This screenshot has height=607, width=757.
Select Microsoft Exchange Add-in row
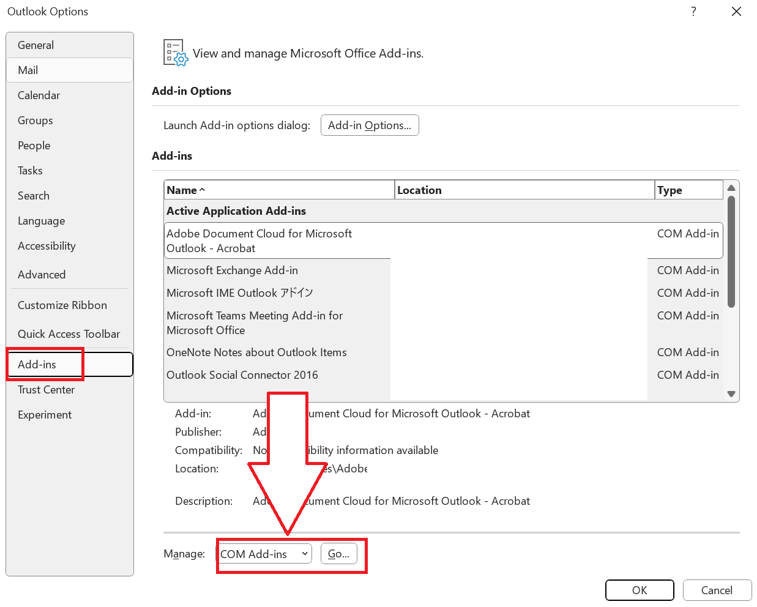coord(444,270)
